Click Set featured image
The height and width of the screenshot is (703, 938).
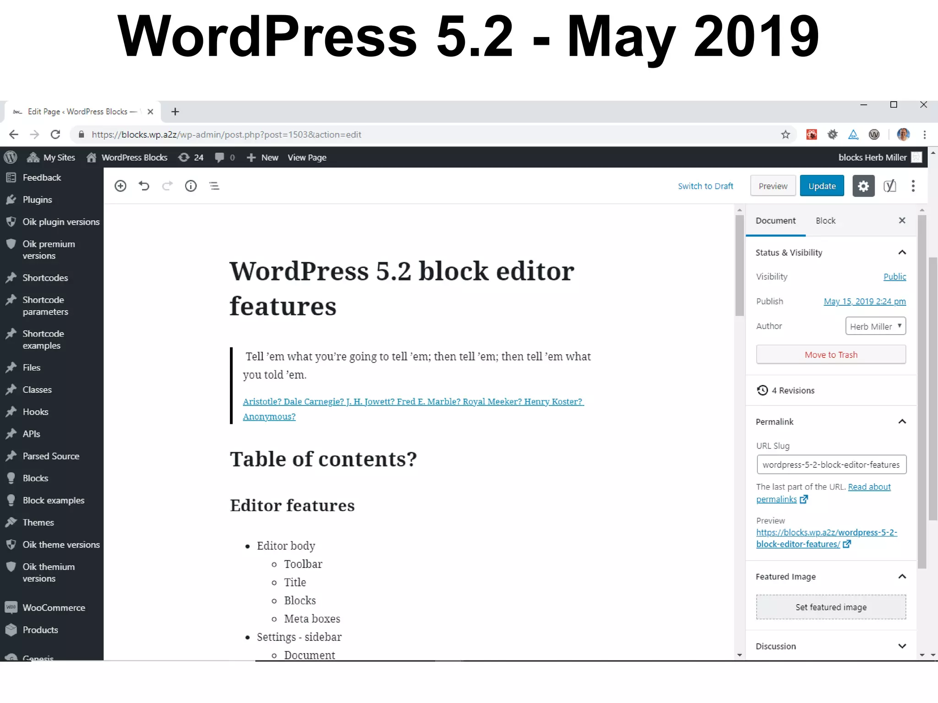831,607
